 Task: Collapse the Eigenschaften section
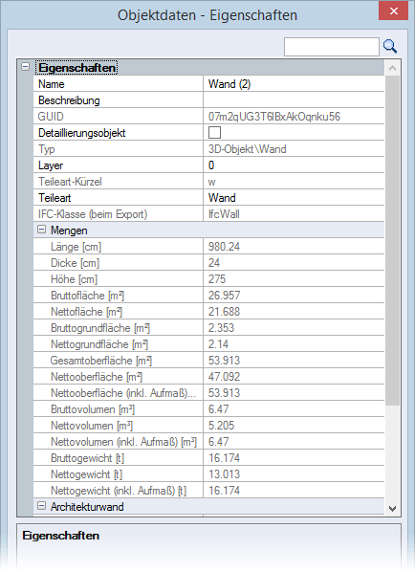[25, 67]
